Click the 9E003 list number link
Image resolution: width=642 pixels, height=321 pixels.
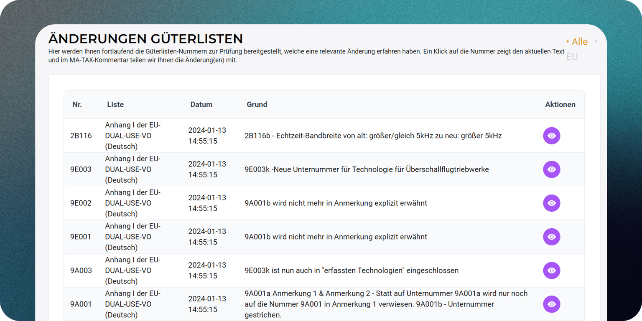coord(81,169)
